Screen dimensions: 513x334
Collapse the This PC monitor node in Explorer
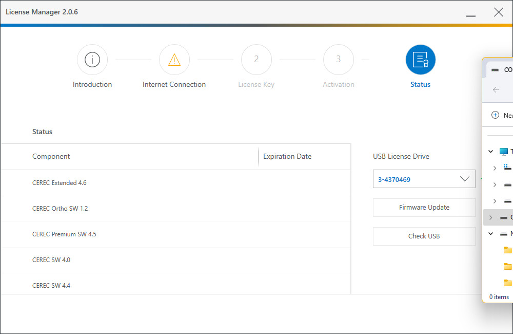pos(491,151)
